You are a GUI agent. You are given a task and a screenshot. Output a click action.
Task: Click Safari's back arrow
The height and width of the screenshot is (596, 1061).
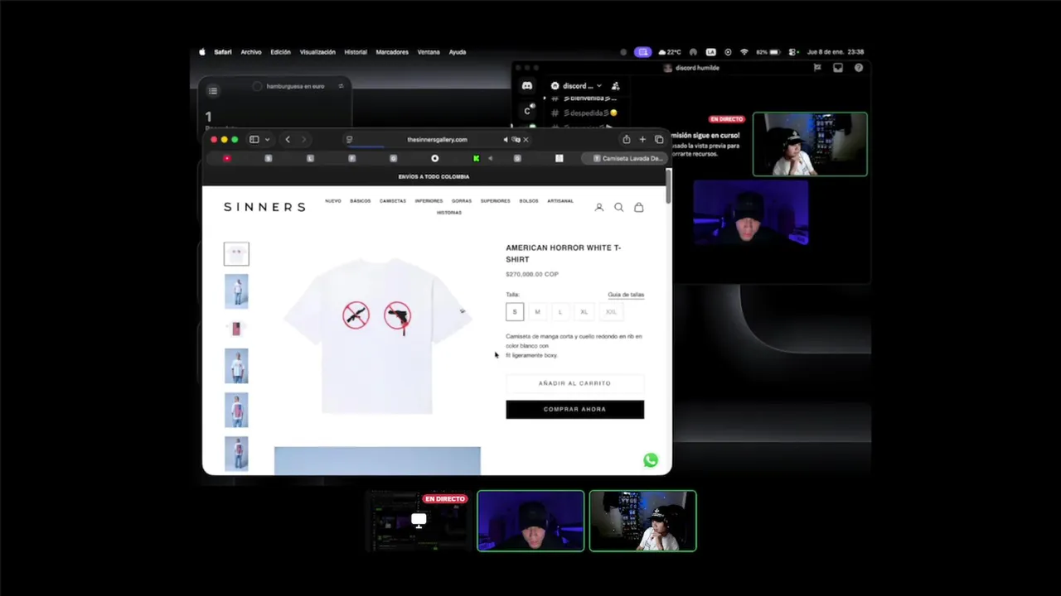pos(288,139)
